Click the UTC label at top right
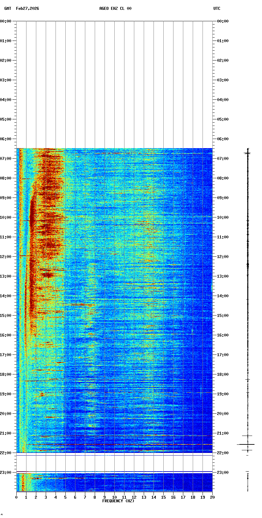This screenshot has width=262, height=518. [x=217, y=9]
